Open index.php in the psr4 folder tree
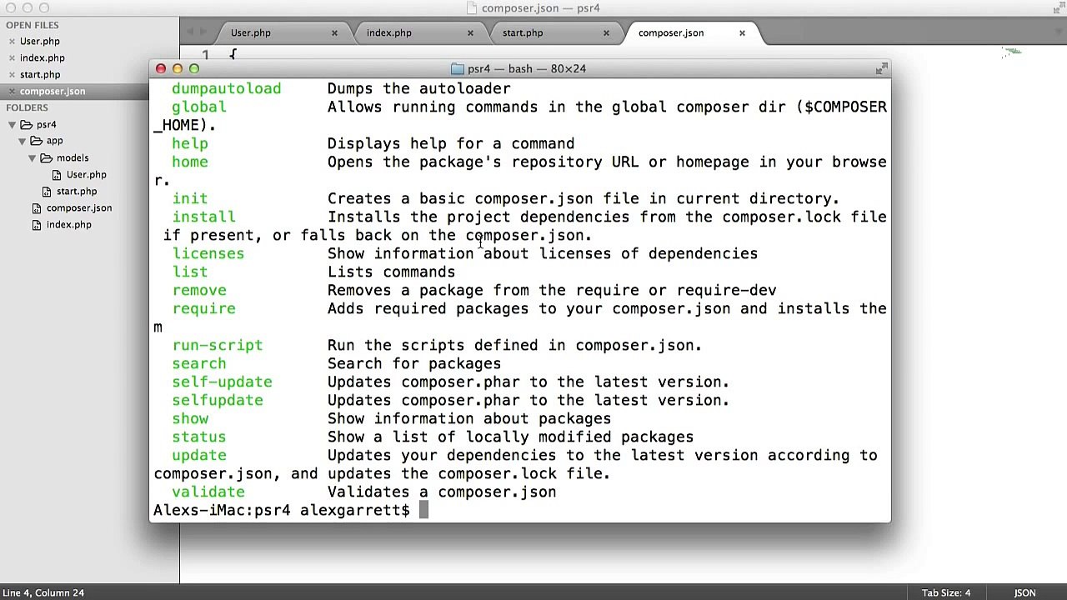This screenshot has height=600, width=1067. coord(69,224)
